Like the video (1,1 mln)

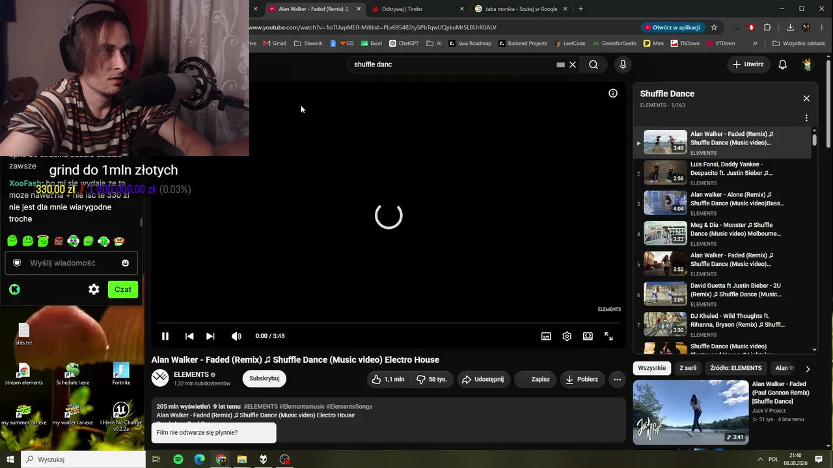388,379
